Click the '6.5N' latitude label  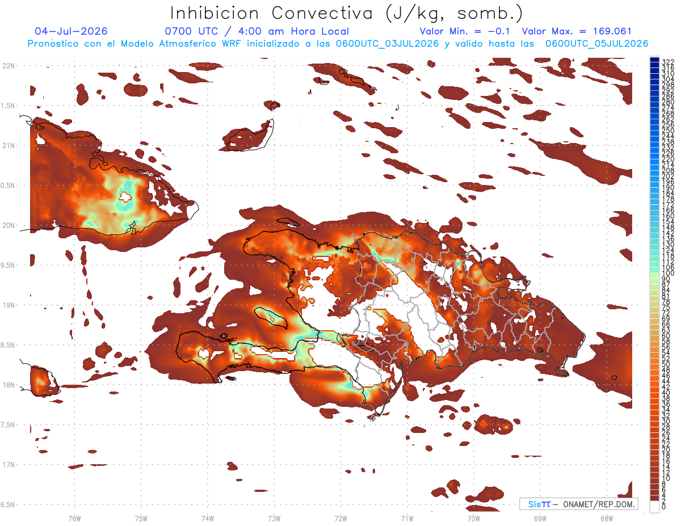click(x=8, y=504)
